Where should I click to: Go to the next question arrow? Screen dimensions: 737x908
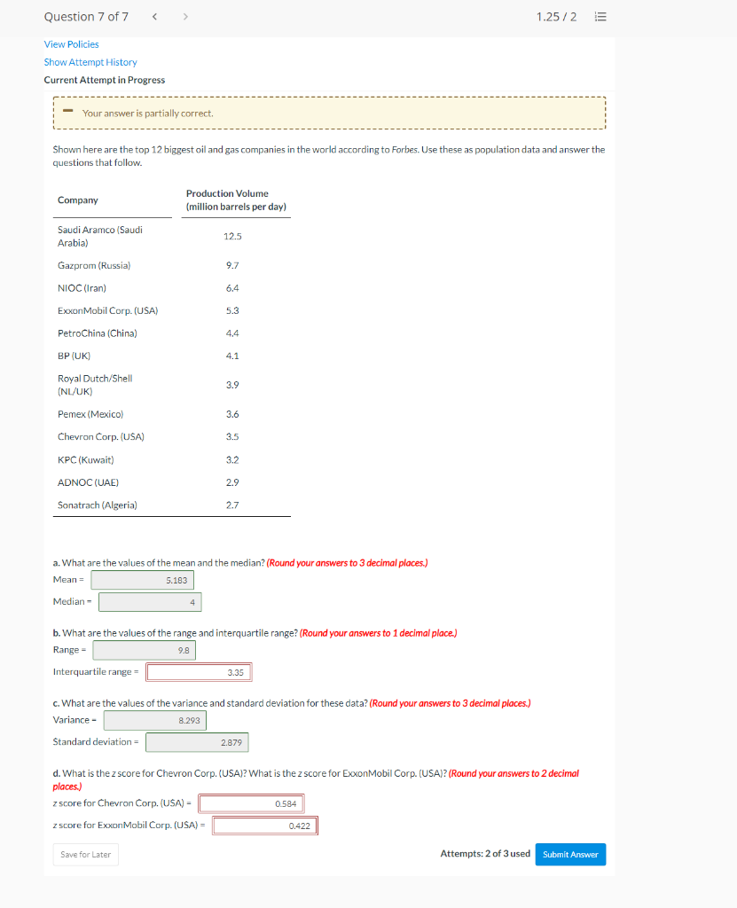[185, 17]
